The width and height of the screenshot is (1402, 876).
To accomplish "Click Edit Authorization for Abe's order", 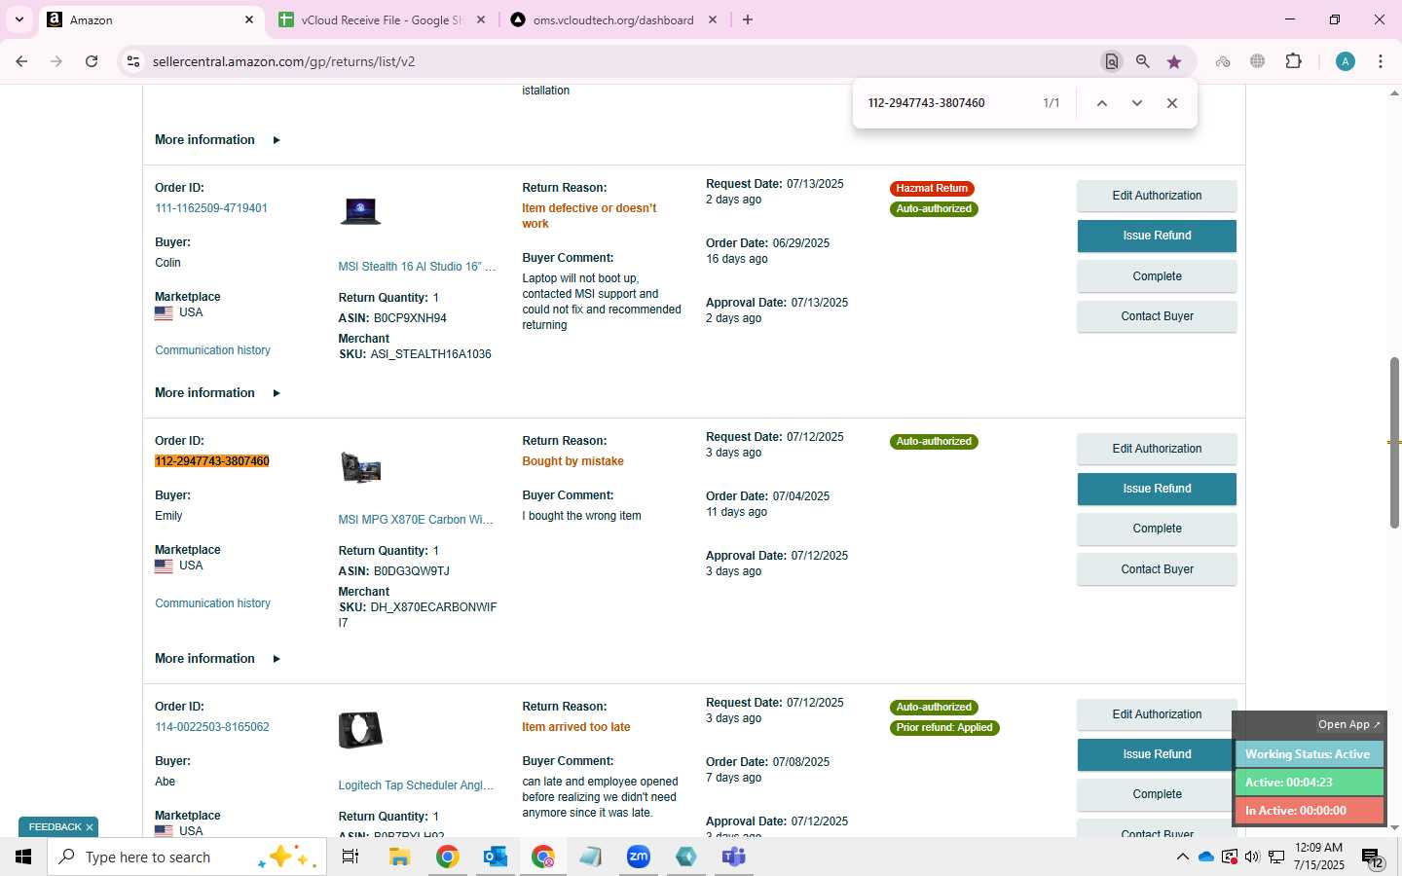I will (1155, 714).
